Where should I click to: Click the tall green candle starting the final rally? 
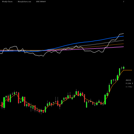point(105,99)
